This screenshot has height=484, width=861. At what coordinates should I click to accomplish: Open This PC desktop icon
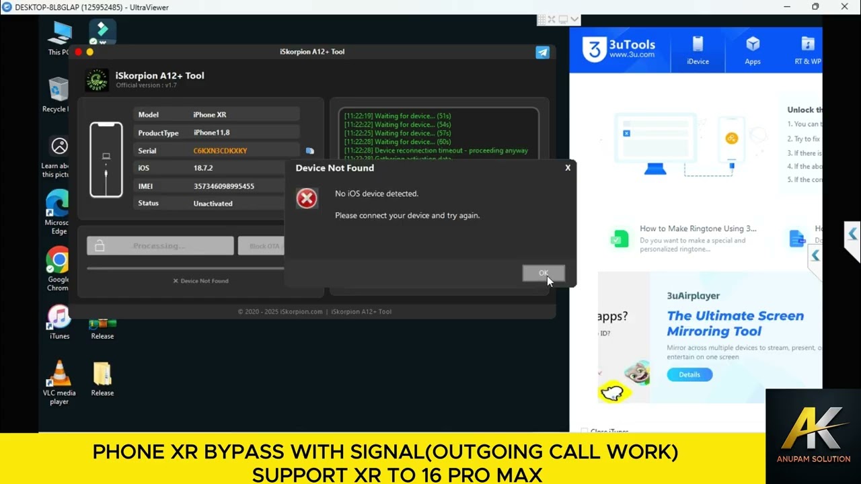click(59, 38)
